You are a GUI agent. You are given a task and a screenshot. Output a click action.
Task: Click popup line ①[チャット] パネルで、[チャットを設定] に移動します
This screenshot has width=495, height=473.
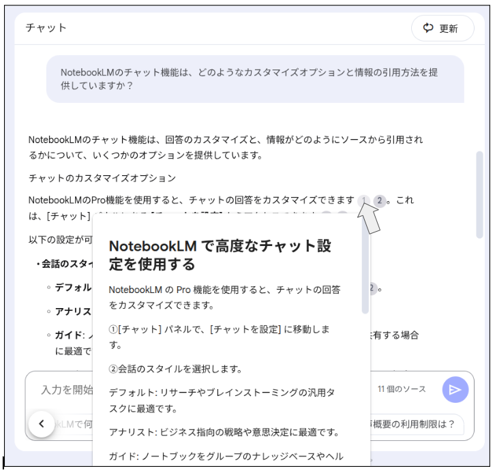click(x=220, y=337)
